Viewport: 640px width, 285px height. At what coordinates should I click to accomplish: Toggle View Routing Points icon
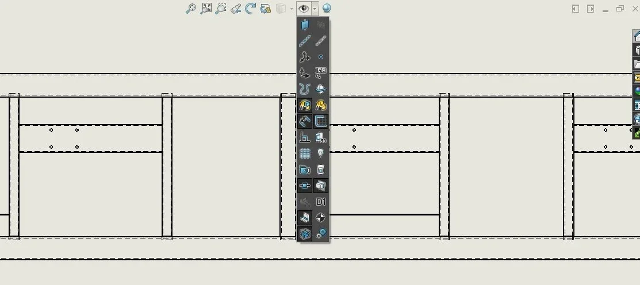(x=305, y=186)
